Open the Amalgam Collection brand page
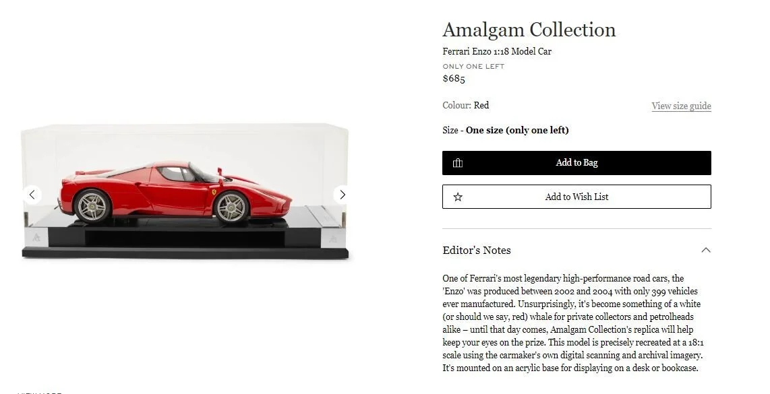The image size is (770, 394). click(529, 30)
